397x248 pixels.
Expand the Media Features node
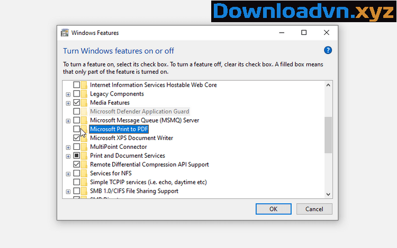[x=68, y=103]
